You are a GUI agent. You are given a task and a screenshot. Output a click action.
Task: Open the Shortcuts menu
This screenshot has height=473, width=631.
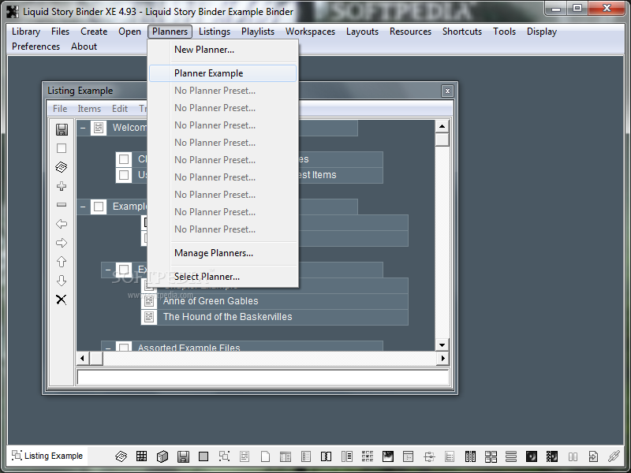coord(462,32)
